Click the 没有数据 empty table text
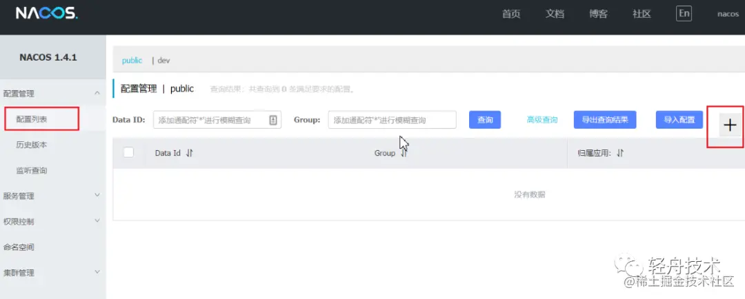This screenshot has height=299, width=745. click(x=529, y=194)
